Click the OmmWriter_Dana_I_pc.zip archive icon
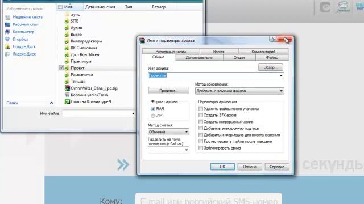The height and width of the screenshot is (204, 364). (67, 88)
